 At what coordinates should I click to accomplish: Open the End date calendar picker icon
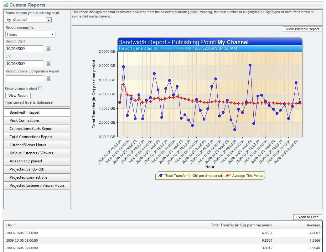pyautogui.click(x=49, y=64)
